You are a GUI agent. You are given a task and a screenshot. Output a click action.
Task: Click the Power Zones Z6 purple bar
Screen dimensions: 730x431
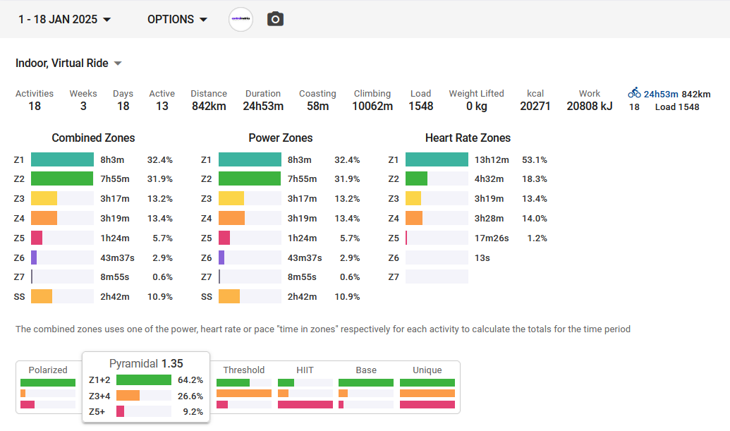221,257
